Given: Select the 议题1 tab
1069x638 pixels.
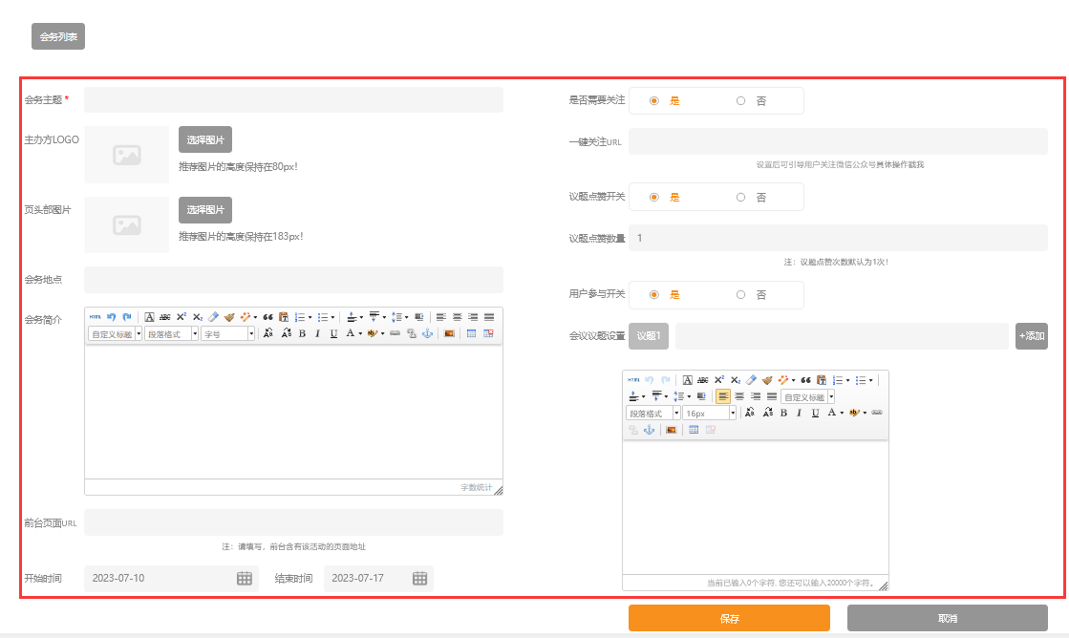Looking at the screenshot, I should [x=649, y=336].
